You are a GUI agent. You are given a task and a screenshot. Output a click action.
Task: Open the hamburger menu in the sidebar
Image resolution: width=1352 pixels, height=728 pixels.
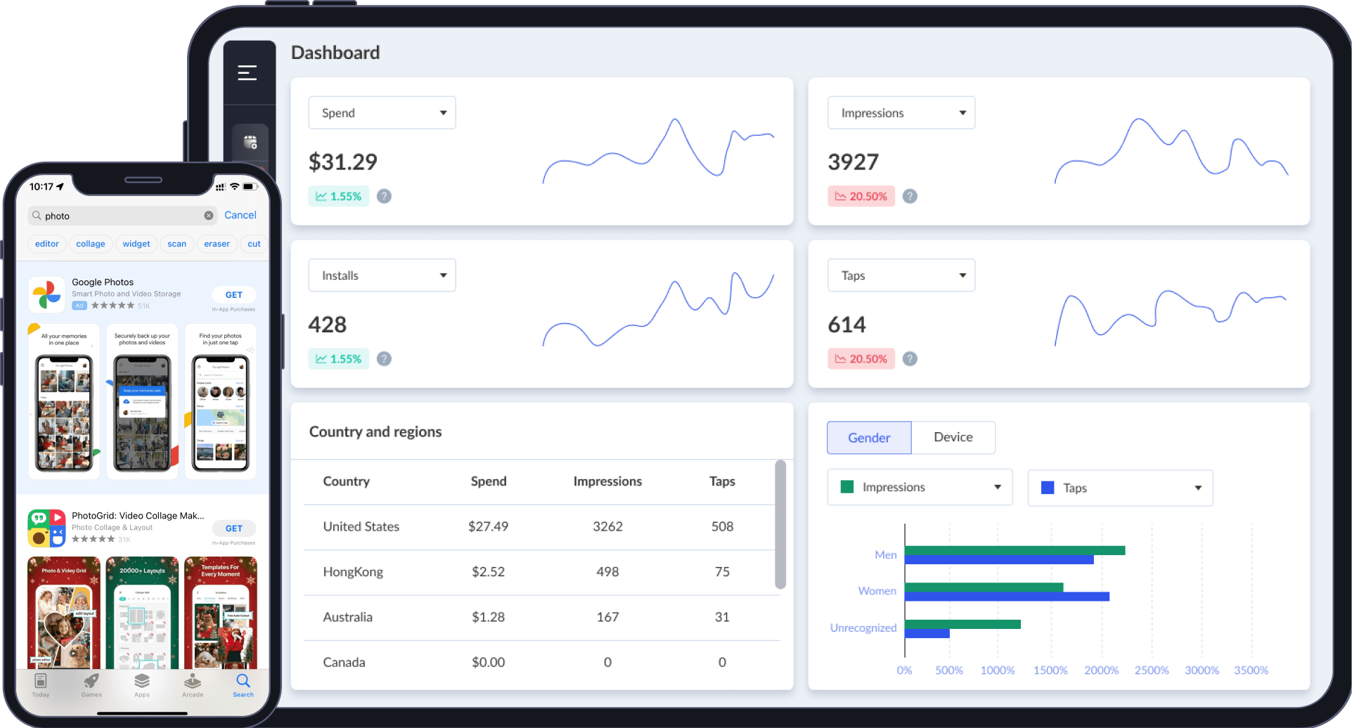247,72
